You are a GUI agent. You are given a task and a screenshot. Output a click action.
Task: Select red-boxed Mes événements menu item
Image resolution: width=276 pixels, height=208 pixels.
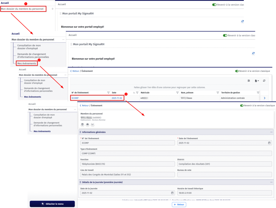(26, 63)
